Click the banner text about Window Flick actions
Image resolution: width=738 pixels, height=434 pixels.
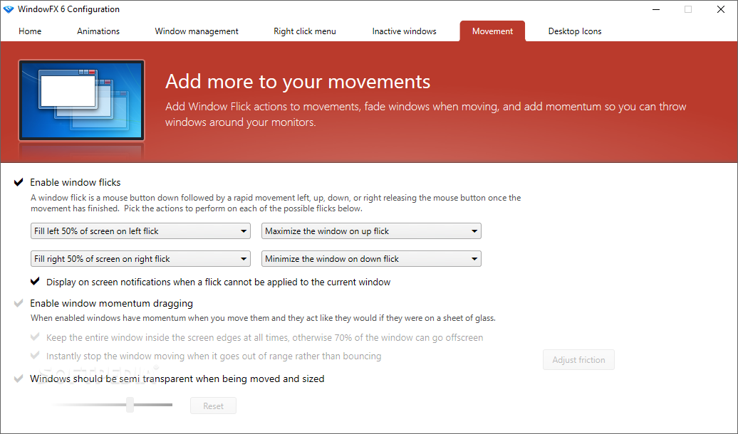425,115
